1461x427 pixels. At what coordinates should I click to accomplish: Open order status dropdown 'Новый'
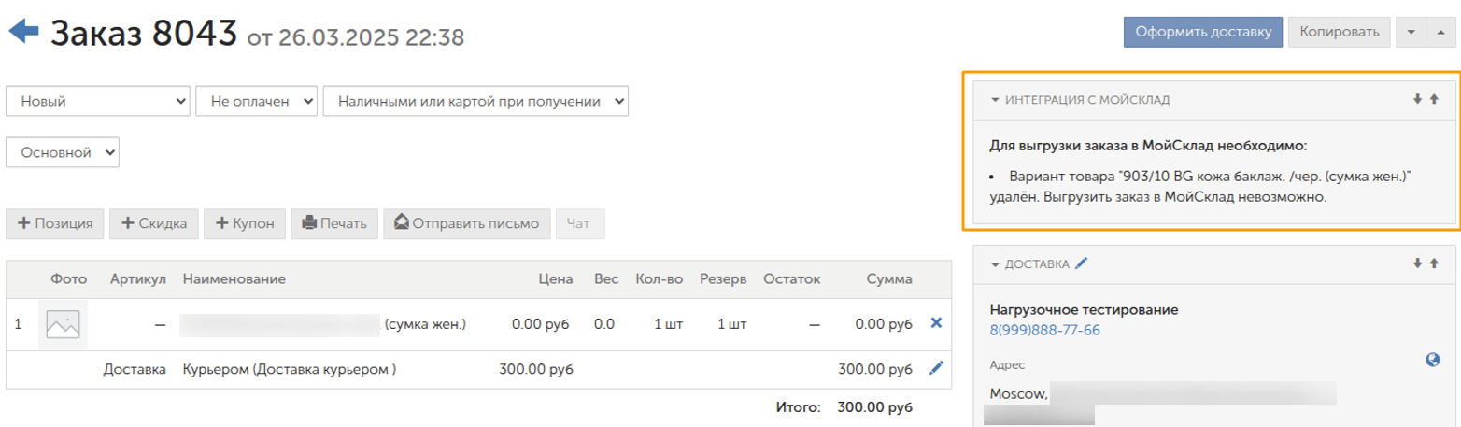[98, 101]
